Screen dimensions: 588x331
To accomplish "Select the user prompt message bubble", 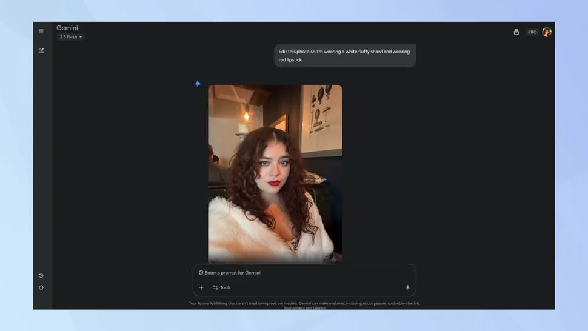I will click(x=344, y=56).
